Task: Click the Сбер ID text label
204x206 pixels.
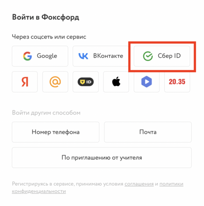Action: (x=169, y=56)
